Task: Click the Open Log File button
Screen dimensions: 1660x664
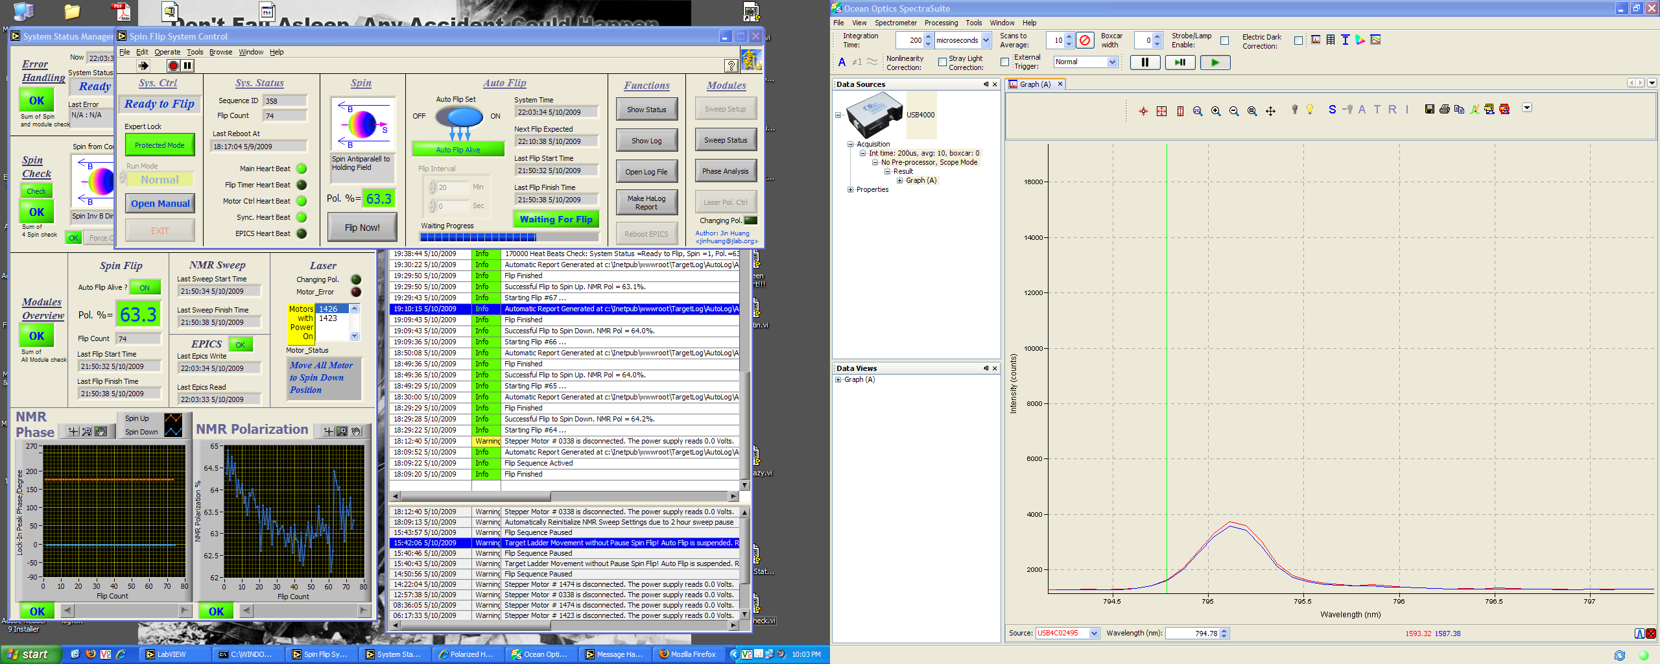Action: [x=646, y=172]
